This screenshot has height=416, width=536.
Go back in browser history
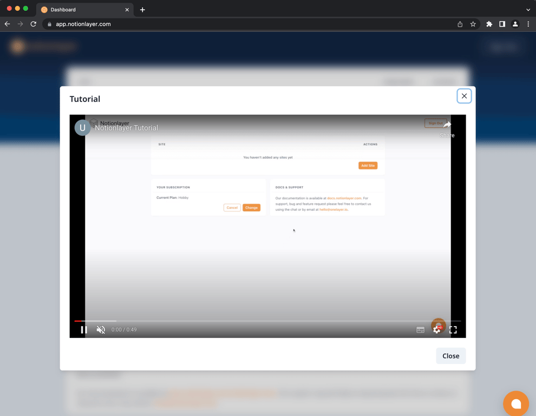[x=7, y=24]
